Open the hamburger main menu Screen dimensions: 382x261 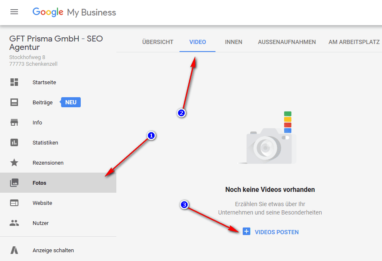(14, 12)
